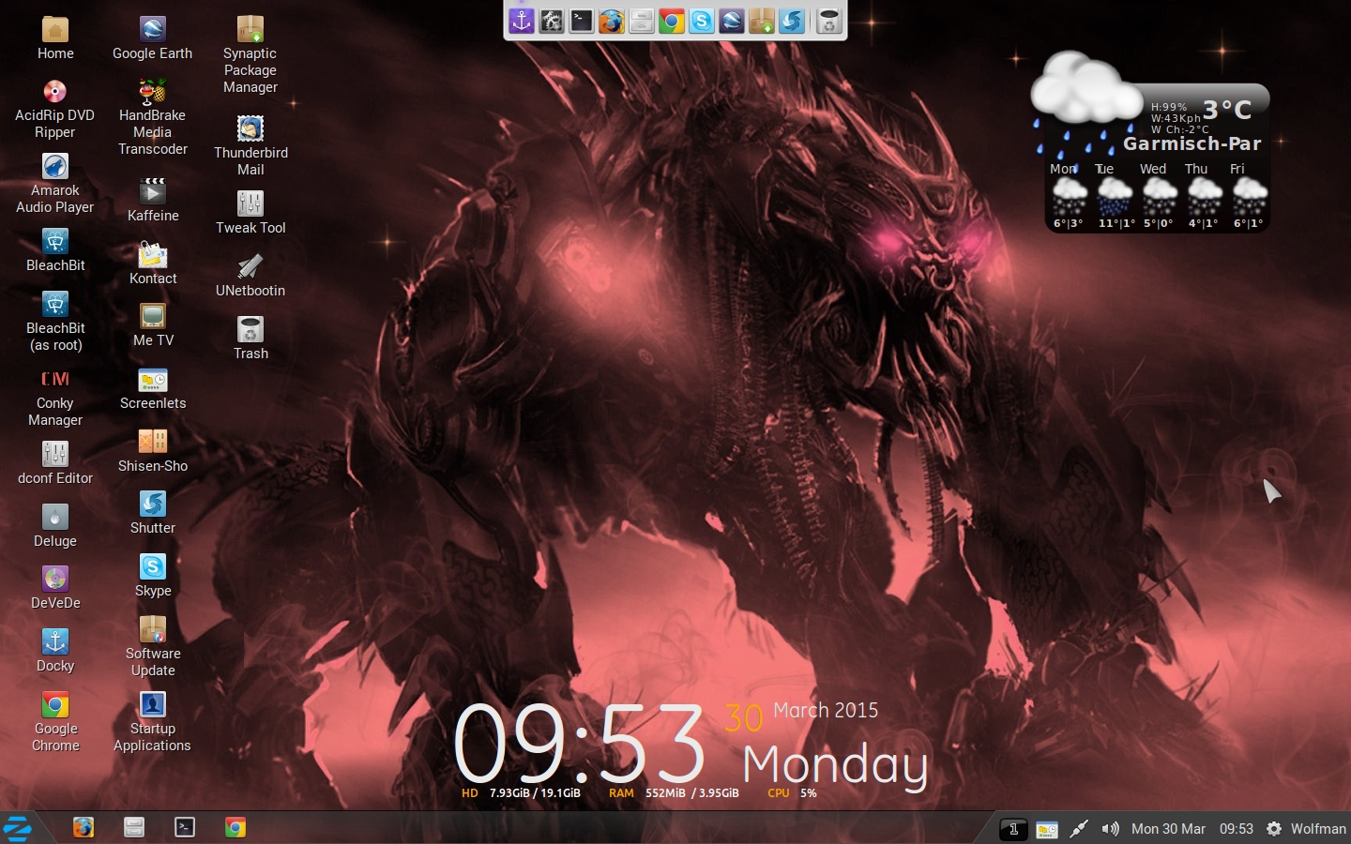Launch Shutter from the top dock
The image size is (1351, 844).
coord(792,20)
